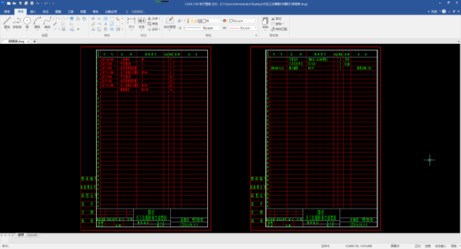Select the Circle drawing tool
461x249 pixels.
pyautogui.click(x=27, y=23)
